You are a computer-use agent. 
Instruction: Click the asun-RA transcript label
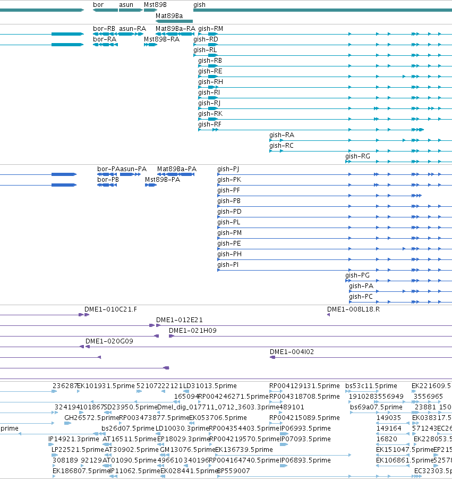coord(132,28)
